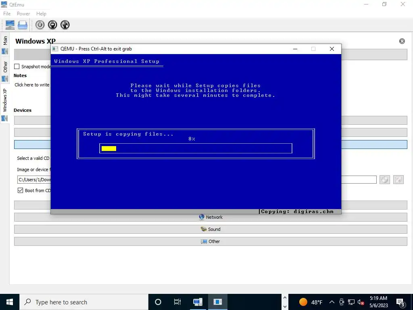The height and width of the screenshot is (310, 413).
Task: Open the Windows Start menu
Action: tap(10, 302)
